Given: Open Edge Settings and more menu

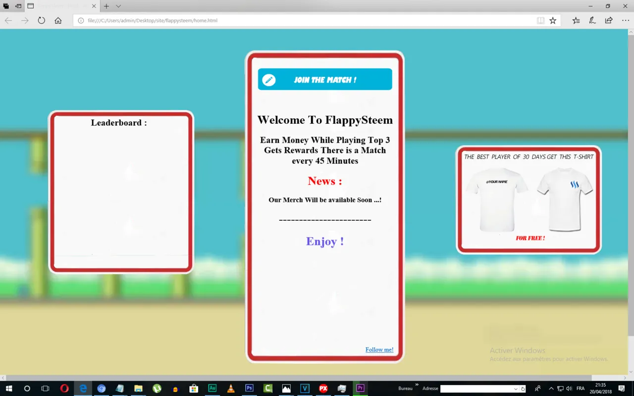Looking at the screenshot, I should 625,21.
